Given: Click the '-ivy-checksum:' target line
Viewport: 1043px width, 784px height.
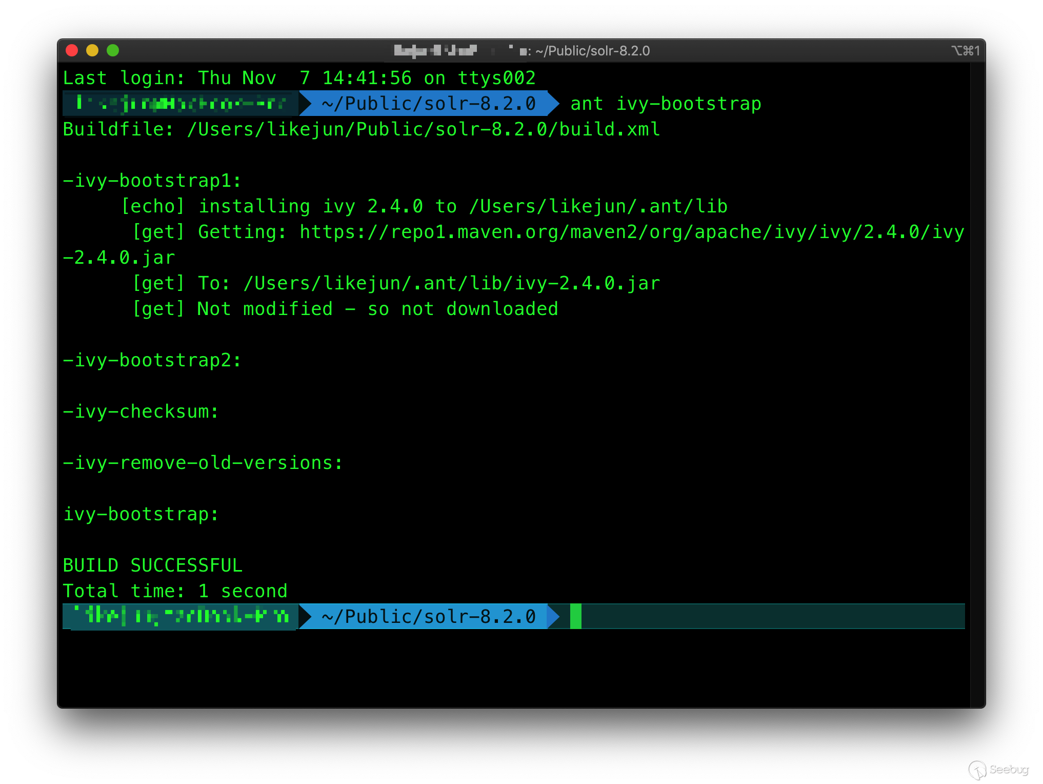Looking at the screenshot, I should 141,411.
